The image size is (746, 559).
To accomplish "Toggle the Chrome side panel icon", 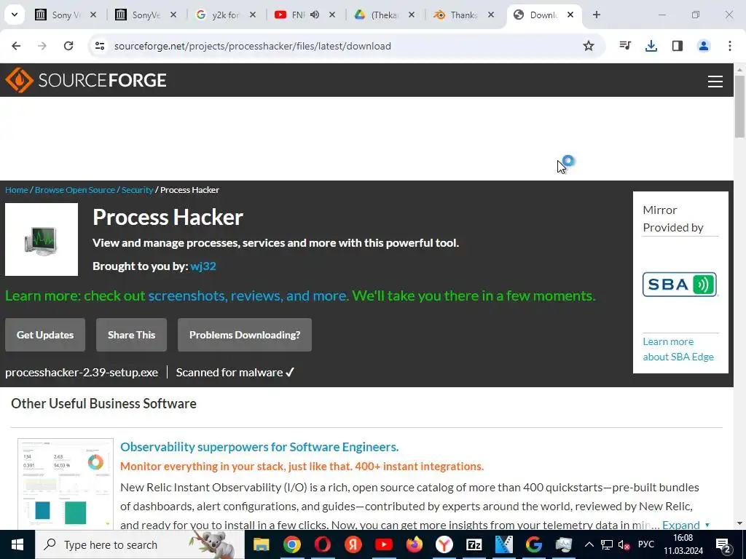I will [x=678, y=46].
